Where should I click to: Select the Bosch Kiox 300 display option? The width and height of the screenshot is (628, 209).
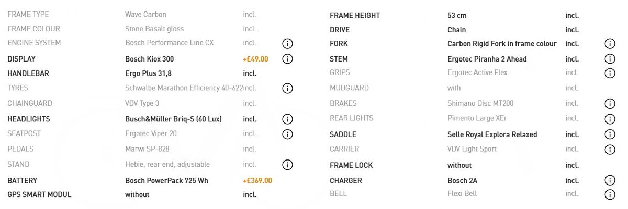[x=149, y=59]
